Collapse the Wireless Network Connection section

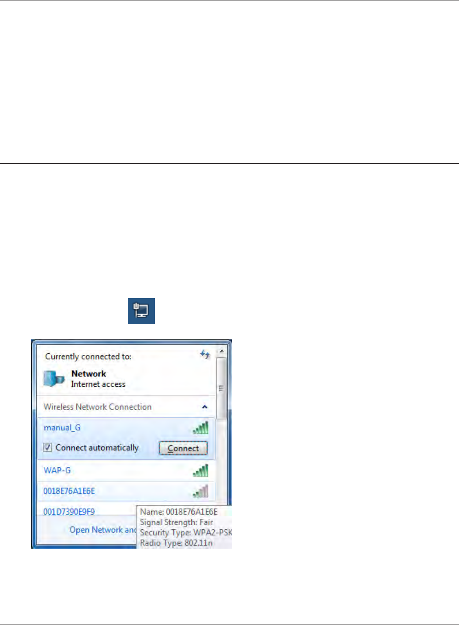(205, 407)
